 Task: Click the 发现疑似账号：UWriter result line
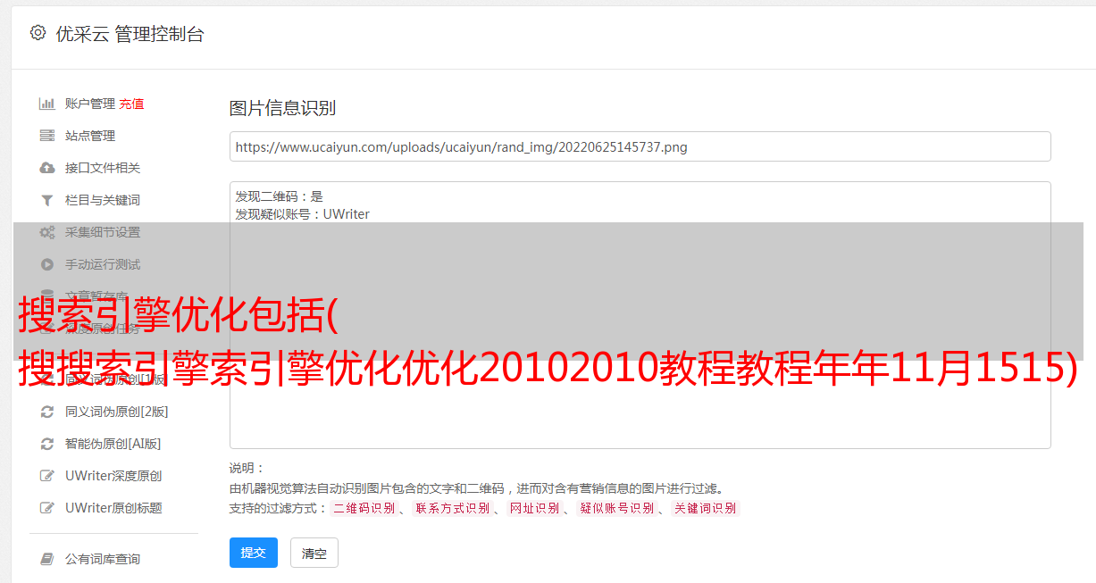point(302,214)
